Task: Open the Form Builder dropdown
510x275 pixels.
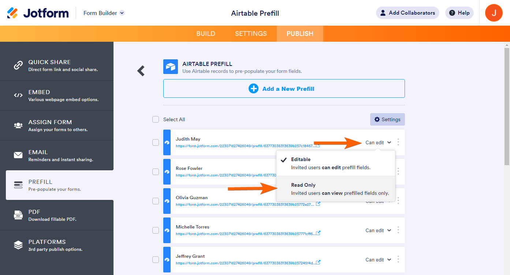Action: point(104,13)
